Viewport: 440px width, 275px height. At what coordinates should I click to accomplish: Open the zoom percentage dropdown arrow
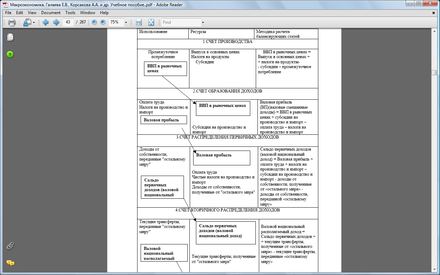coord(126,22)
